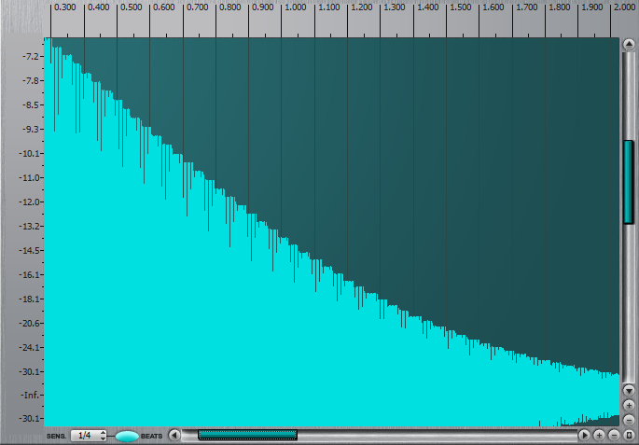Click the 1.400 mark on time ruler
Viewport: 639px width, 445px height.
pyautogui.click(x=428, y=7)
